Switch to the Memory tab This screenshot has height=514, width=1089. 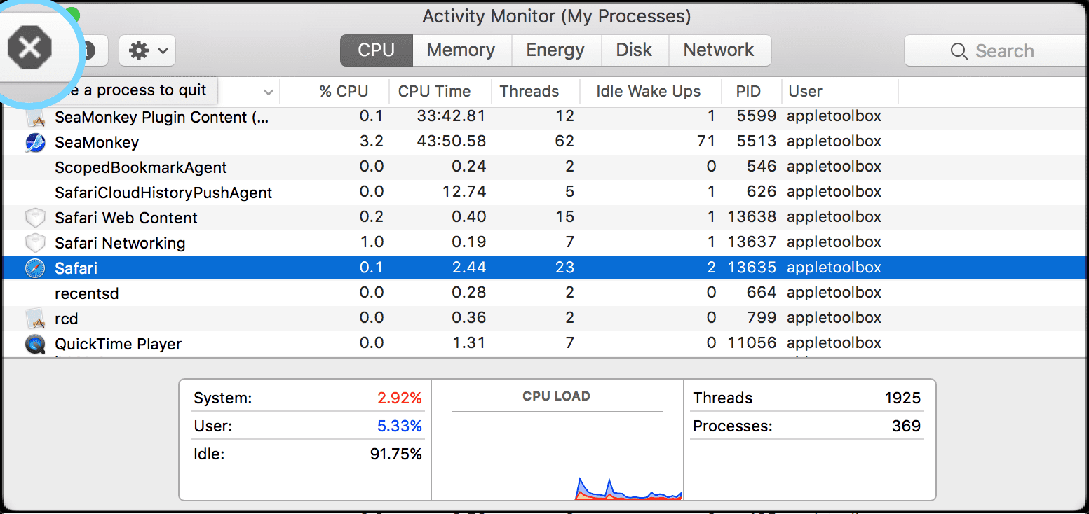[x=461, y=50]
